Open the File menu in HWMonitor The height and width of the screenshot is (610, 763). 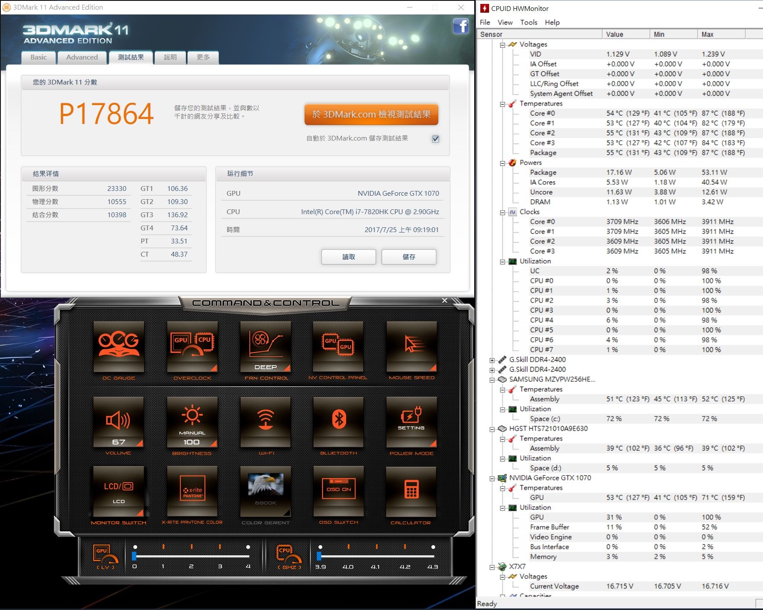[x=485, y=22]
